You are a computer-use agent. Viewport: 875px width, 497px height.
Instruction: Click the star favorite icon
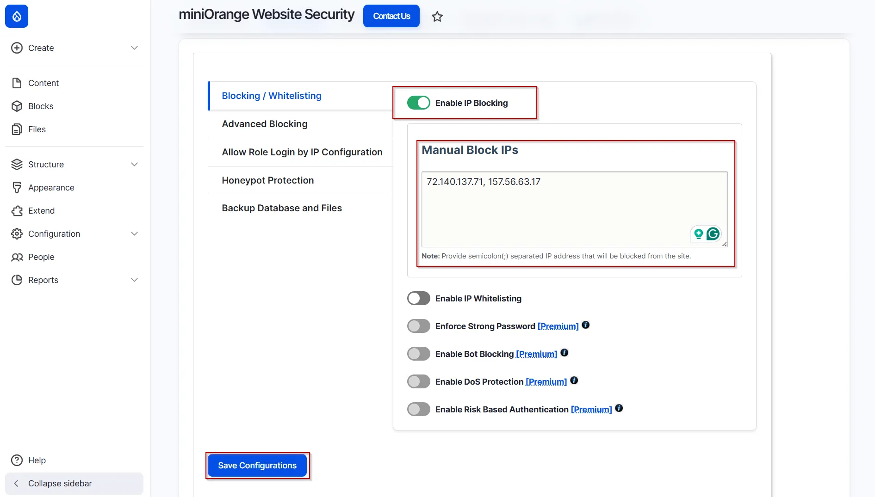pyautogui.click(x=437, y=17)
